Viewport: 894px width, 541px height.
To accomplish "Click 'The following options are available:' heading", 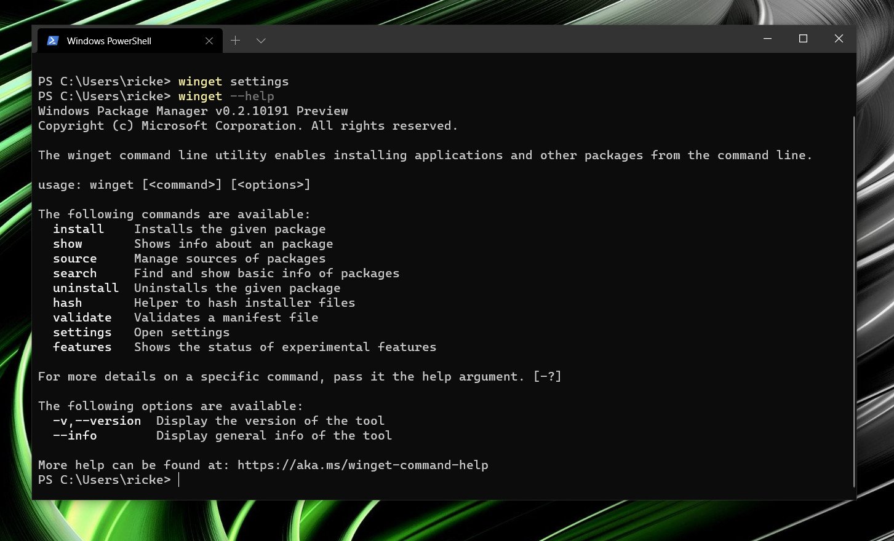I will [x=170, y=406].
